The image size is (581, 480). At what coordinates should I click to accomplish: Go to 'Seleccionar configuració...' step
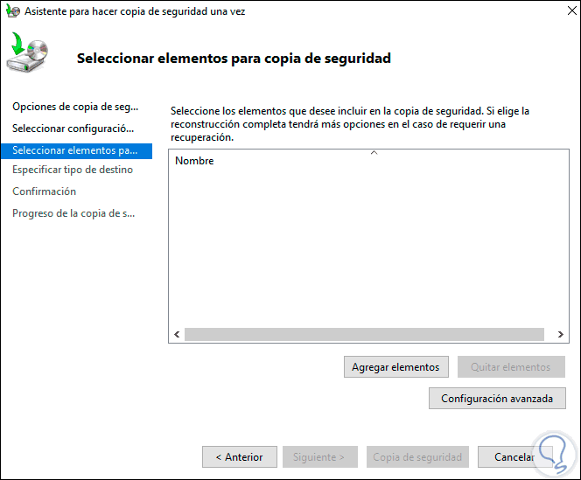(73, 129)
